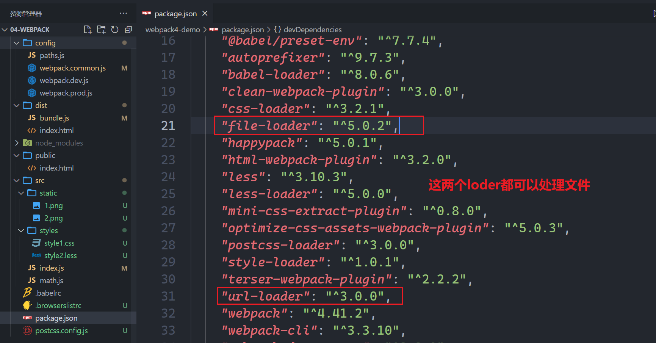The image size is (656, 343).
Task: Open webpack.prod.js file
Action: 66,93
